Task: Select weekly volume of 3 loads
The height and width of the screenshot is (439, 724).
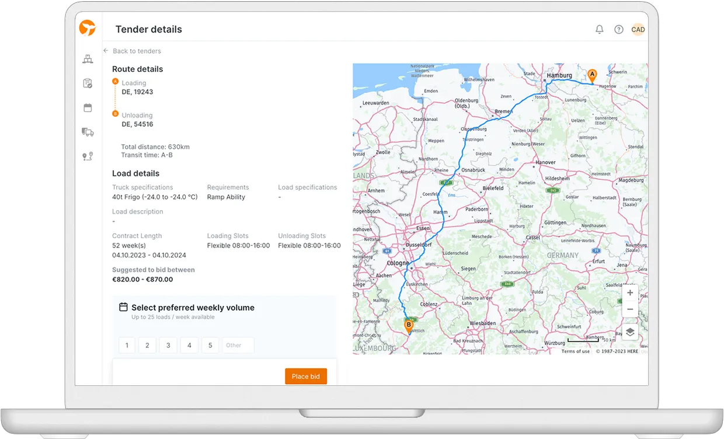Action: pyautogui.click(x=168, y=345)
